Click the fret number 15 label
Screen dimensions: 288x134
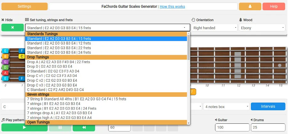[x=280, y=85]
